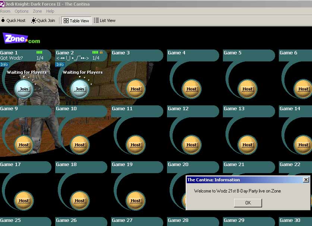Click the Game 30 header label

pyautogui.click(x=290, y=220)
